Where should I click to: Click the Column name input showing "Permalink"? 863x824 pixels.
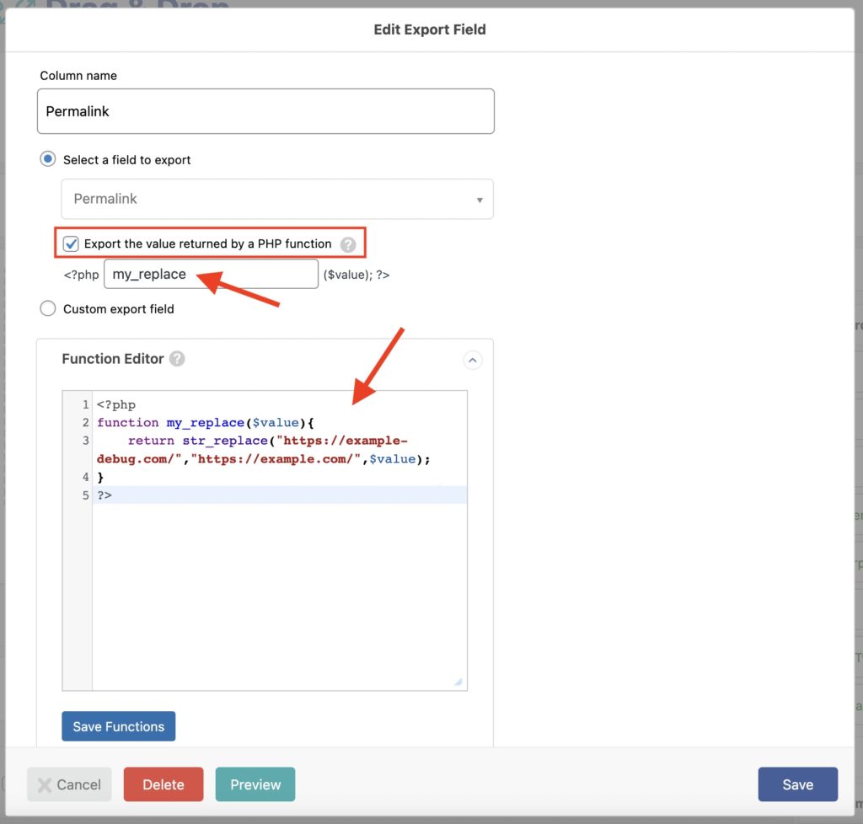coord(265,110)
